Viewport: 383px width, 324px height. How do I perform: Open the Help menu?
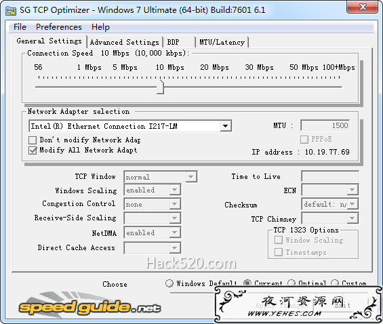[100, 27]
